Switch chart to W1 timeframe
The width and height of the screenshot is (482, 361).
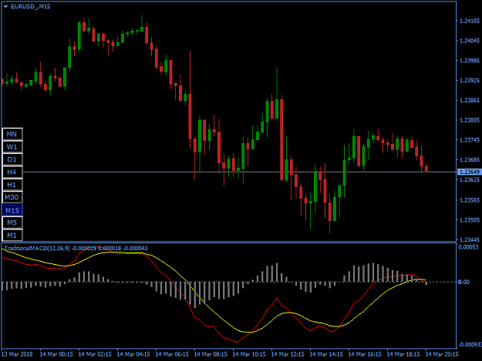point(12,146)
